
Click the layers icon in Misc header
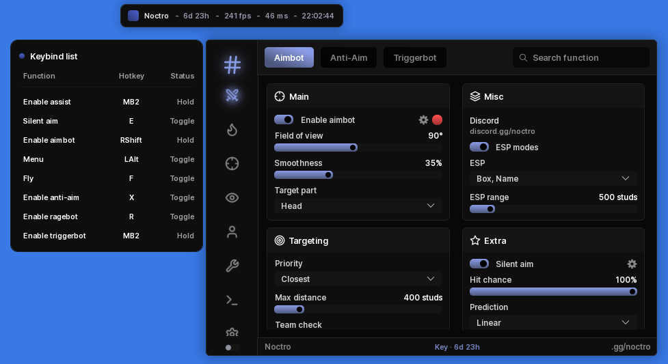coord(475,97)
